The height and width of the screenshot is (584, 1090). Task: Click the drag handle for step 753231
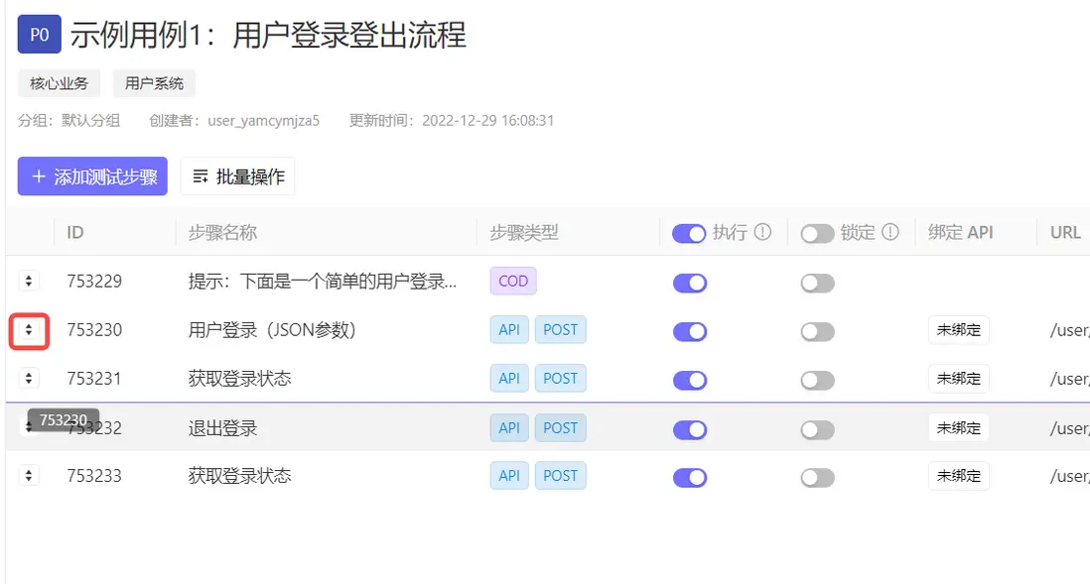29,379
